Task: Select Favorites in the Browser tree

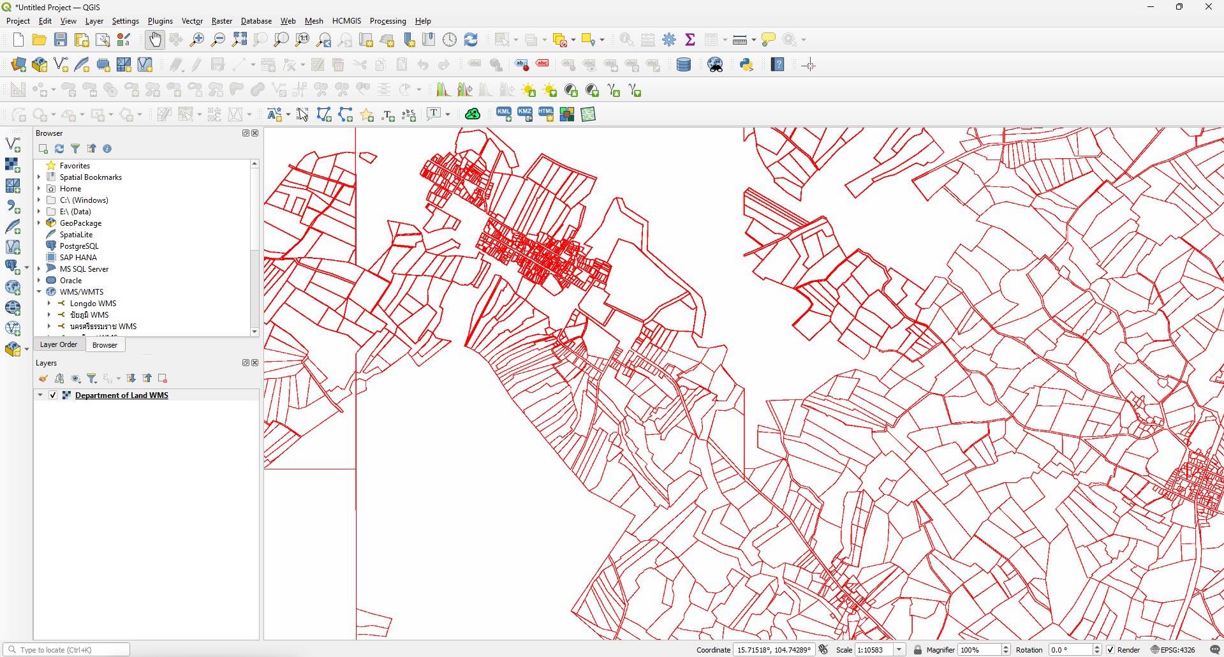Action: (75, 166)
